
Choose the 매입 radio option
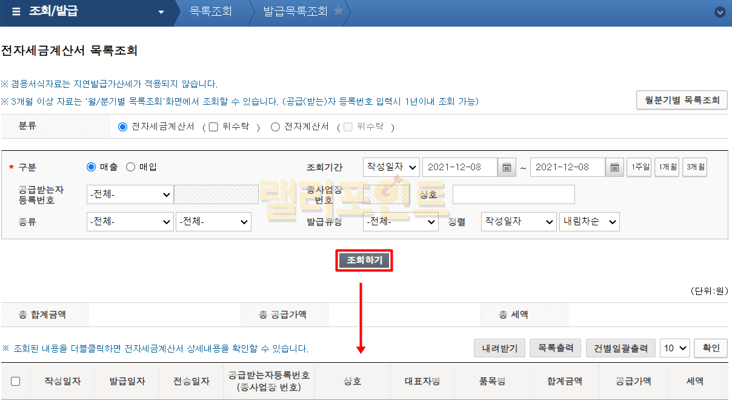[130, 167]
